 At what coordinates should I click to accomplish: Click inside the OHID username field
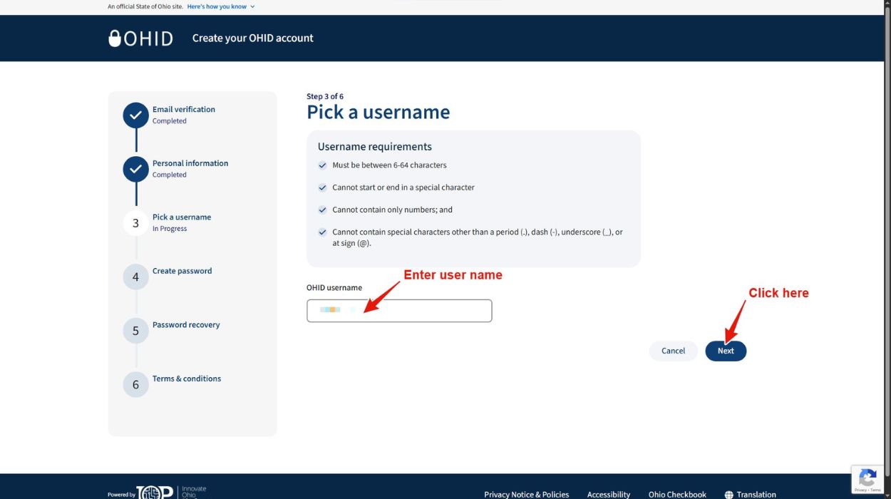tap(399, 310)
